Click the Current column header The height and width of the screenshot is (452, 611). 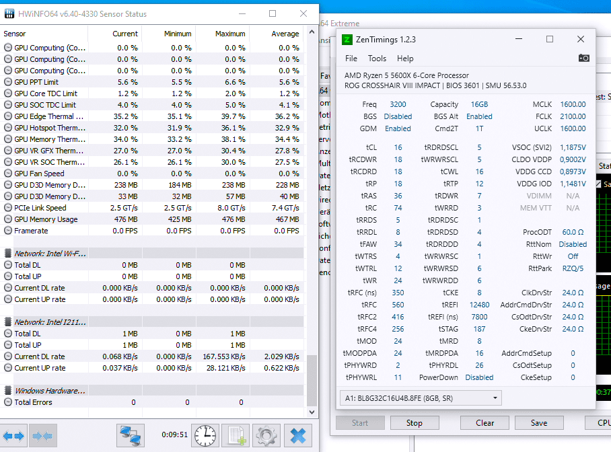pyautogui.click(x=115, y=34)
